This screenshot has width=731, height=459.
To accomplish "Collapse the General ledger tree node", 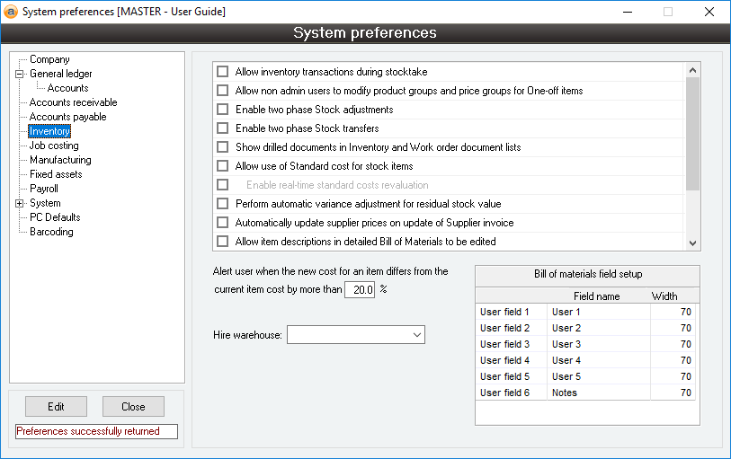I will click(x=19, y=74).
